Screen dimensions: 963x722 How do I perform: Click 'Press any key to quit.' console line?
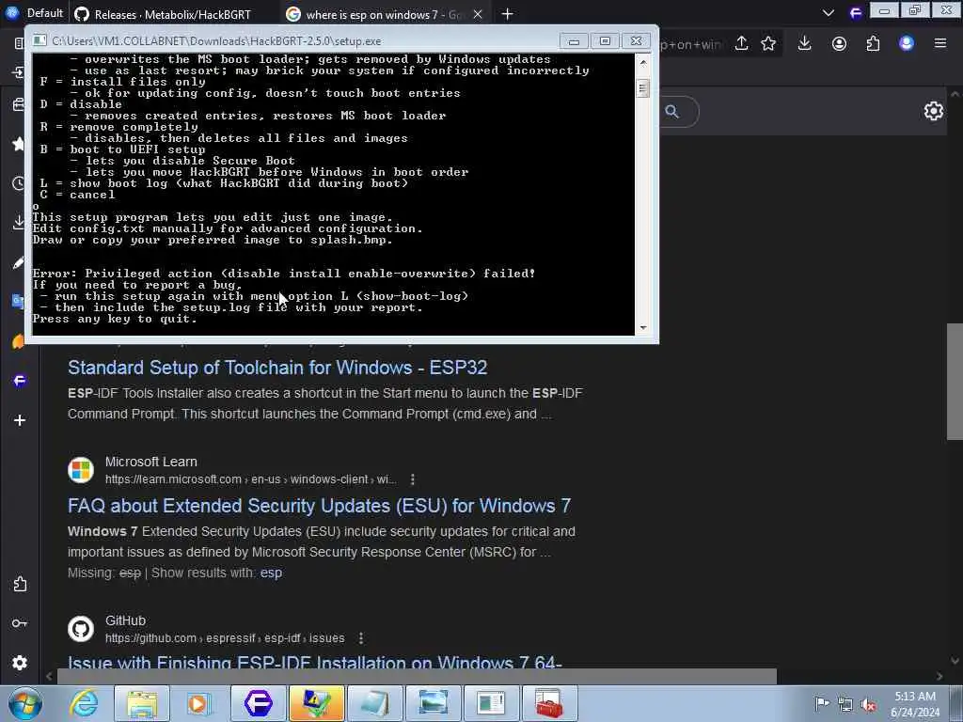pyautogui.click(x=115, y=319)
